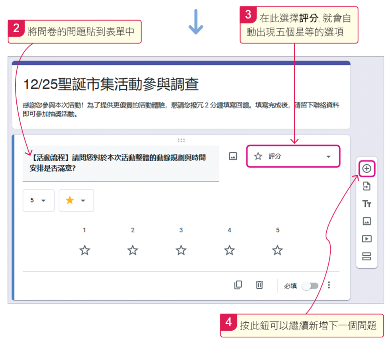Open the star icon style dropdown

coord(76,201)
